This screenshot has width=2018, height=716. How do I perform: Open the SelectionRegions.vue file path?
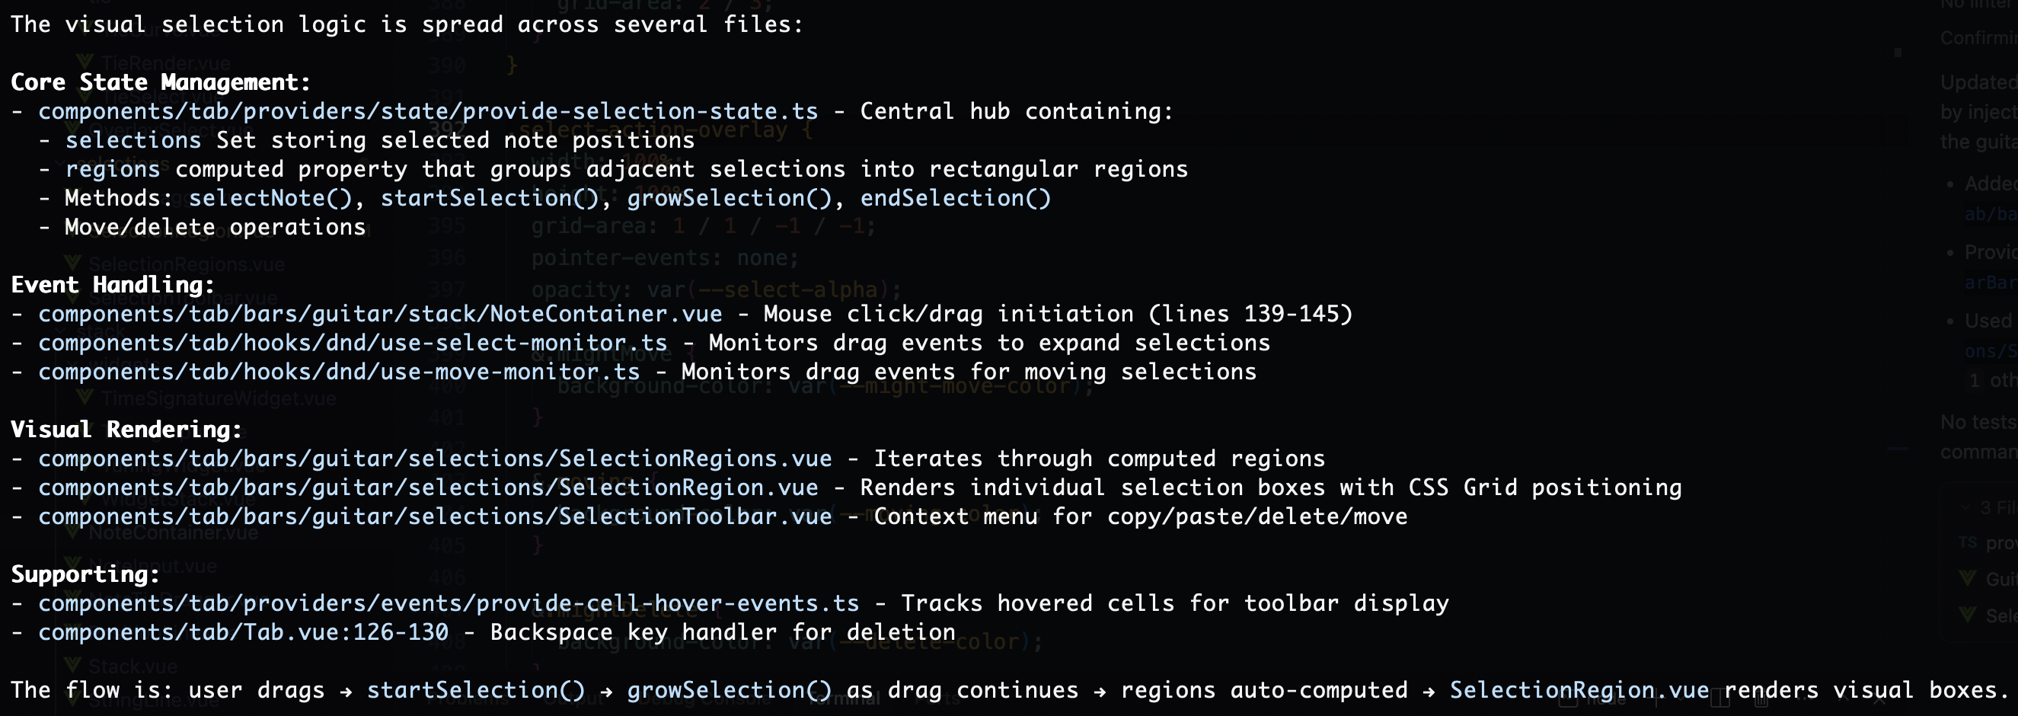tap(435, 459)
